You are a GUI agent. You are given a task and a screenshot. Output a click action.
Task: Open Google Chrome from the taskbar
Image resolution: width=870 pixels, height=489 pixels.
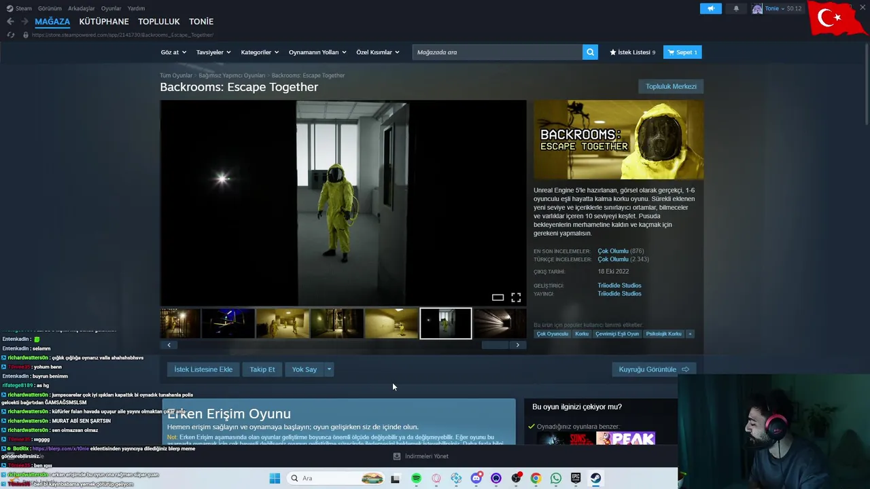[x=536, y=478]
